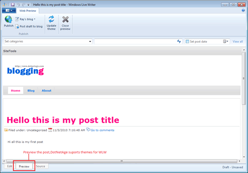This screenshot has height=173, width=248.
Task: Click the Post draft to blog page icon
Action: point(17,26)
